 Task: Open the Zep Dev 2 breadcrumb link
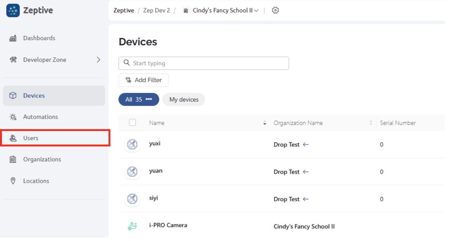(x=156, y=10)
